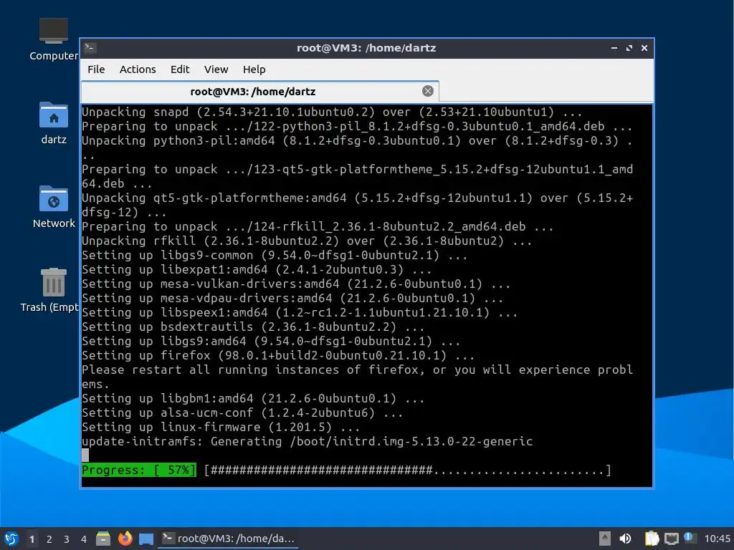
Task: Click the 'Setting up libgs9-common' line
Action: (275, 256)
